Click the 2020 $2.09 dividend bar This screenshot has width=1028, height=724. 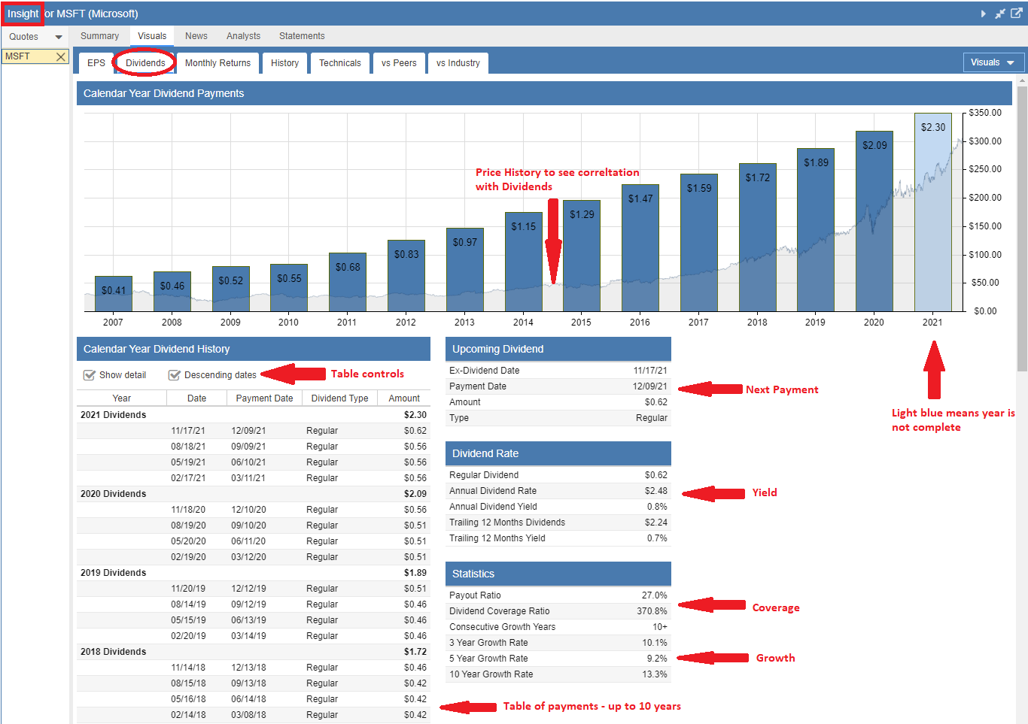[874, 221]
